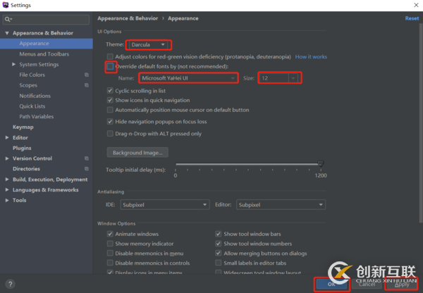Image resolution: width=423 pixels, height=293 pixels.
Task: Click Appearance & Behavior in the breadcrumb
Action: [128, 18]
